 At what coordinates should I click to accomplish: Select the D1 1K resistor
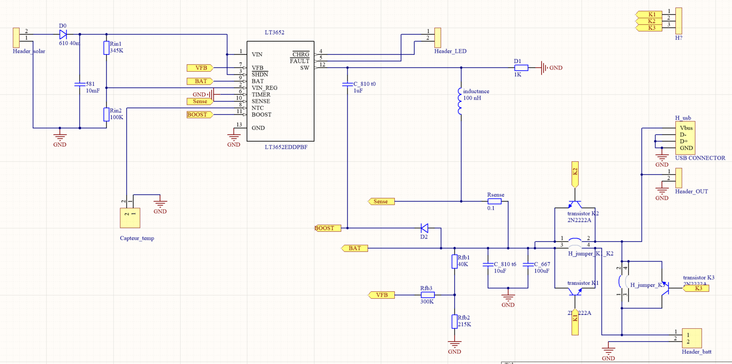click(x=521, y=68)
